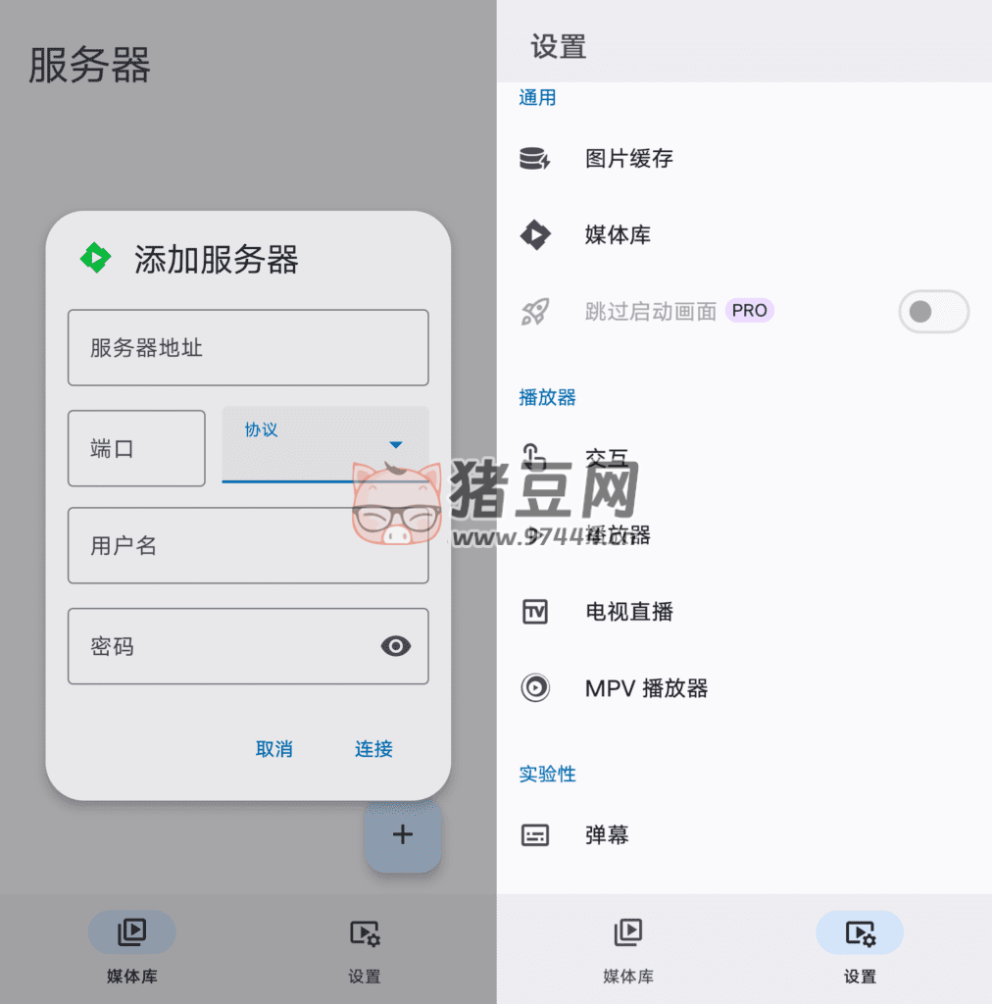992x1004 pixels.
Task: Toggle the 跳过启动画面 switch
Action: click(x=933, y=311)
